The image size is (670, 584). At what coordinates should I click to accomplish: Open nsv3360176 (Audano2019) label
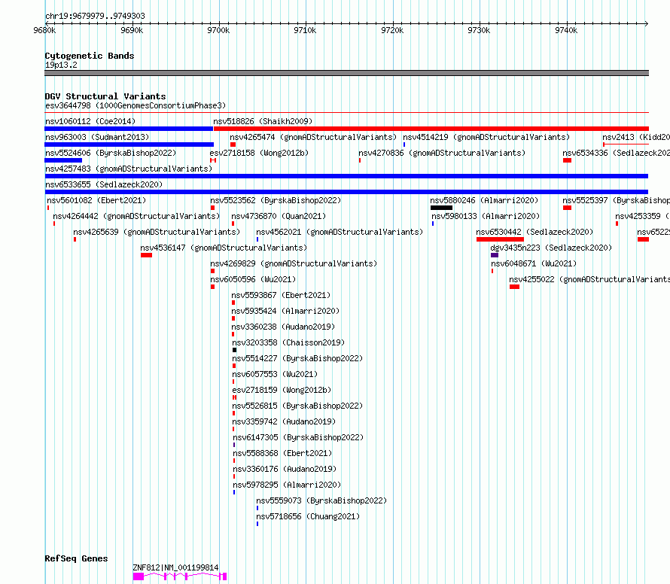pos(285,469)
